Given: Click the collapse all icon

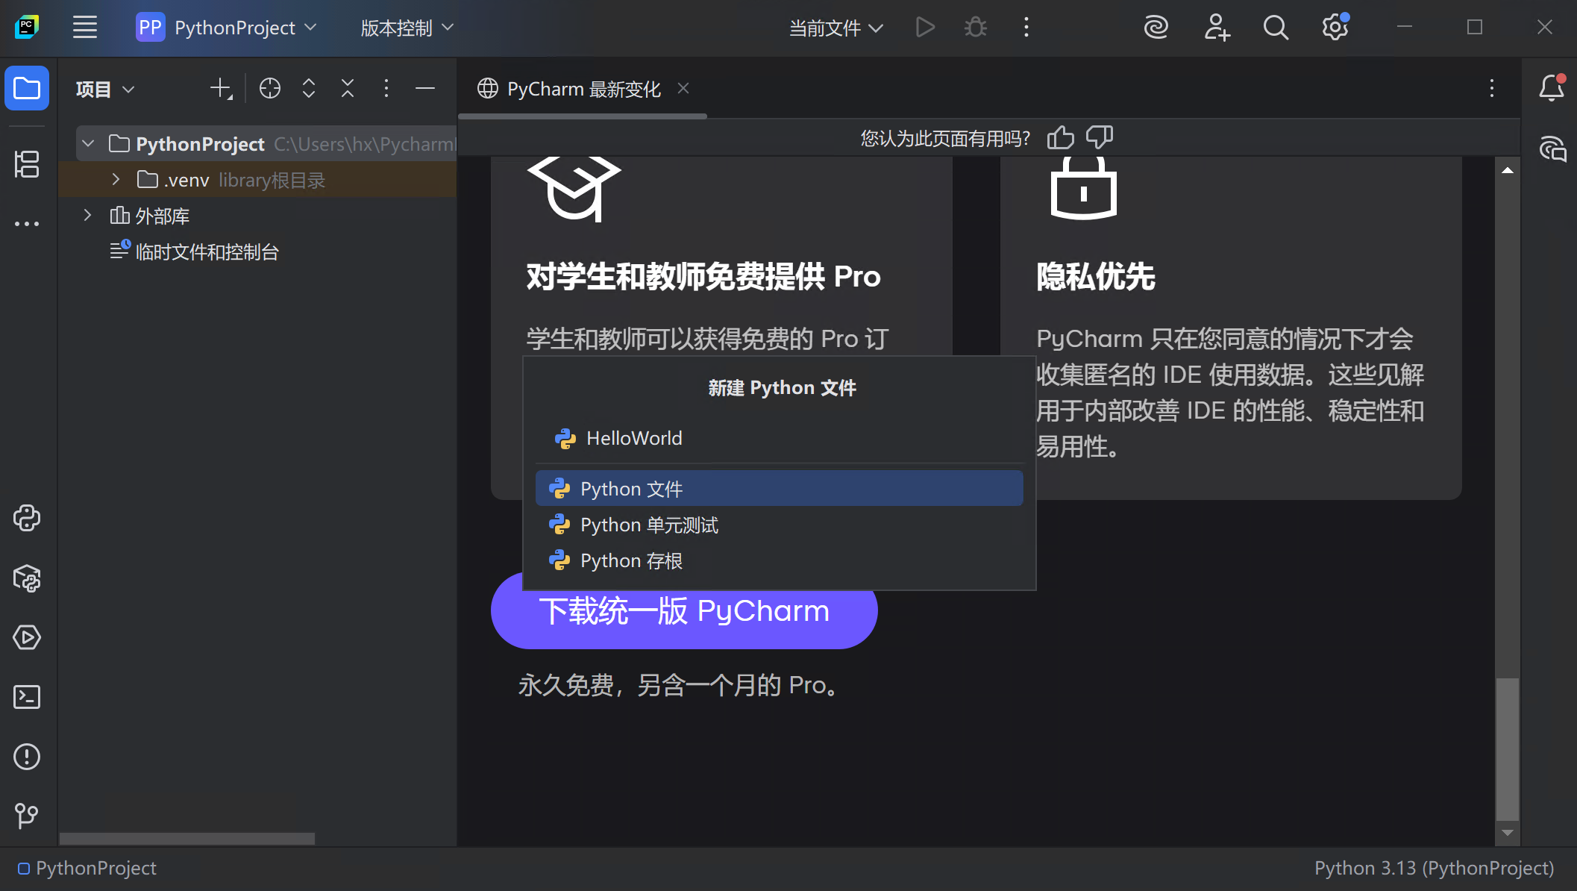Looking at the screenshot, I should click(348, 89).
